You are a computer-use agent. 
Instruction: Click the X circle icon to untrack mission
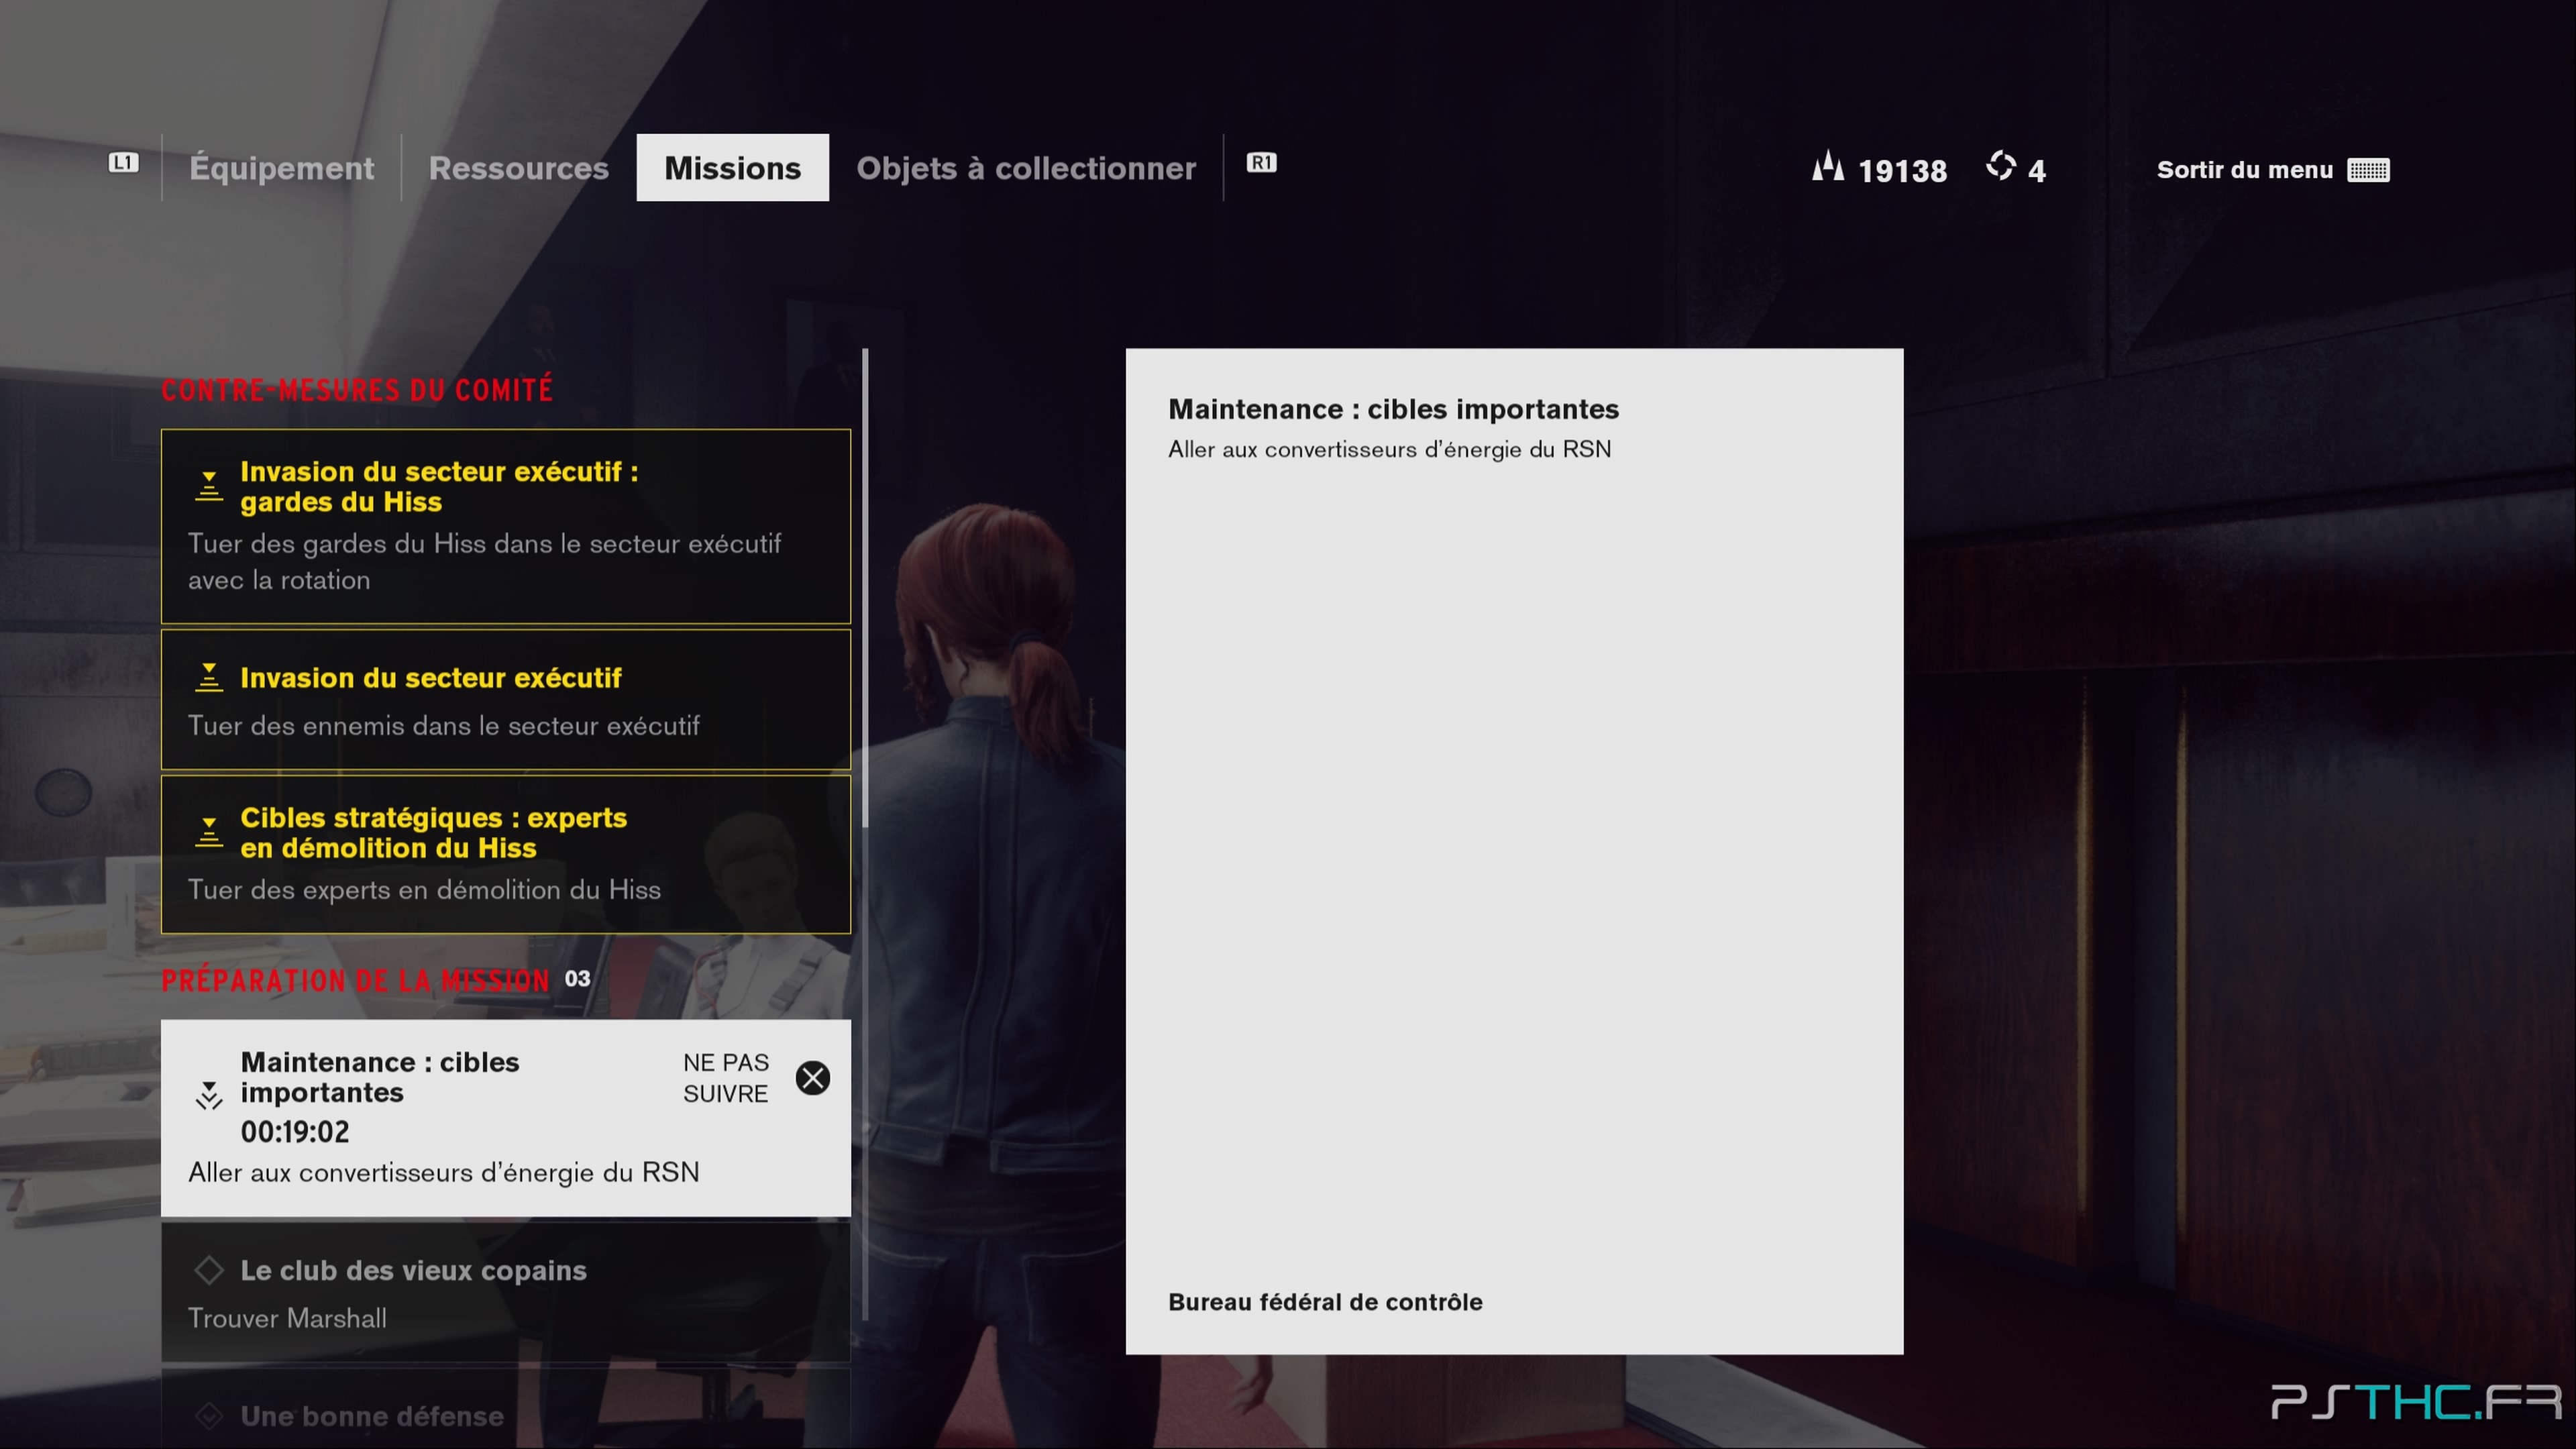813,1078
